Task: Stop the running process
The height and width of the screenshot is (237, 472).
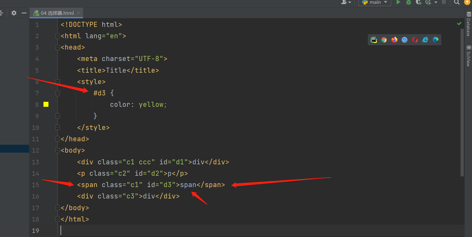Action: 444,2
